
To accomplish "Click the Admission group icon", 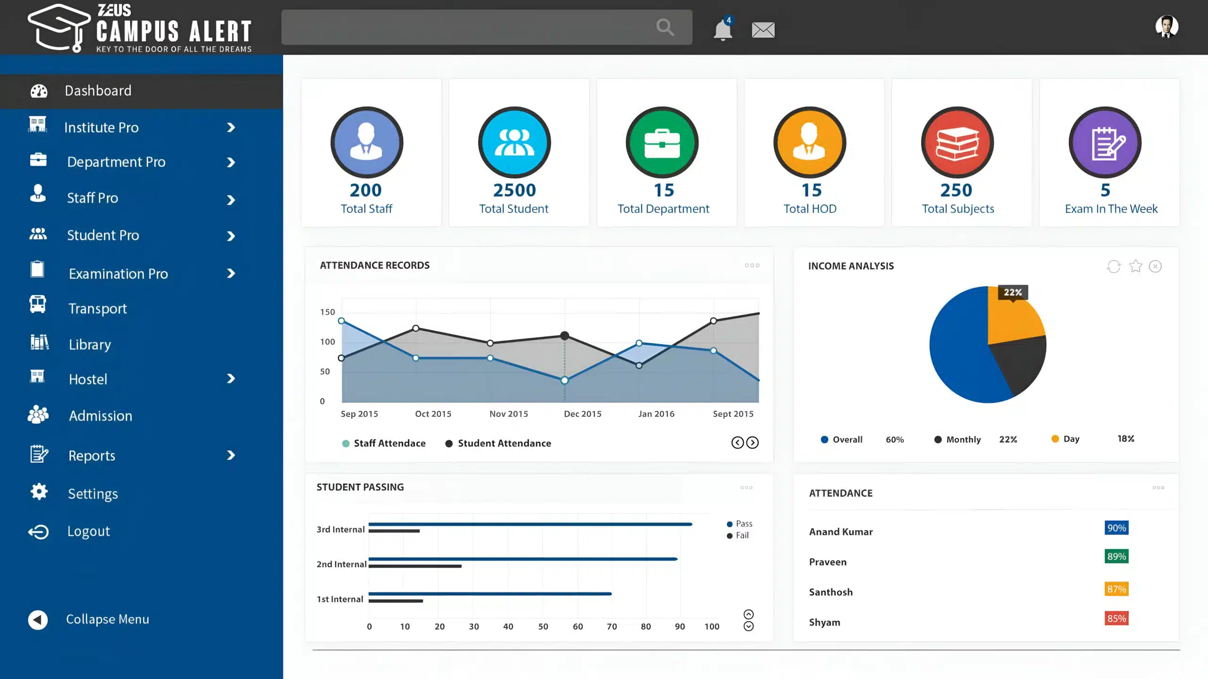I will click(38, 415).
